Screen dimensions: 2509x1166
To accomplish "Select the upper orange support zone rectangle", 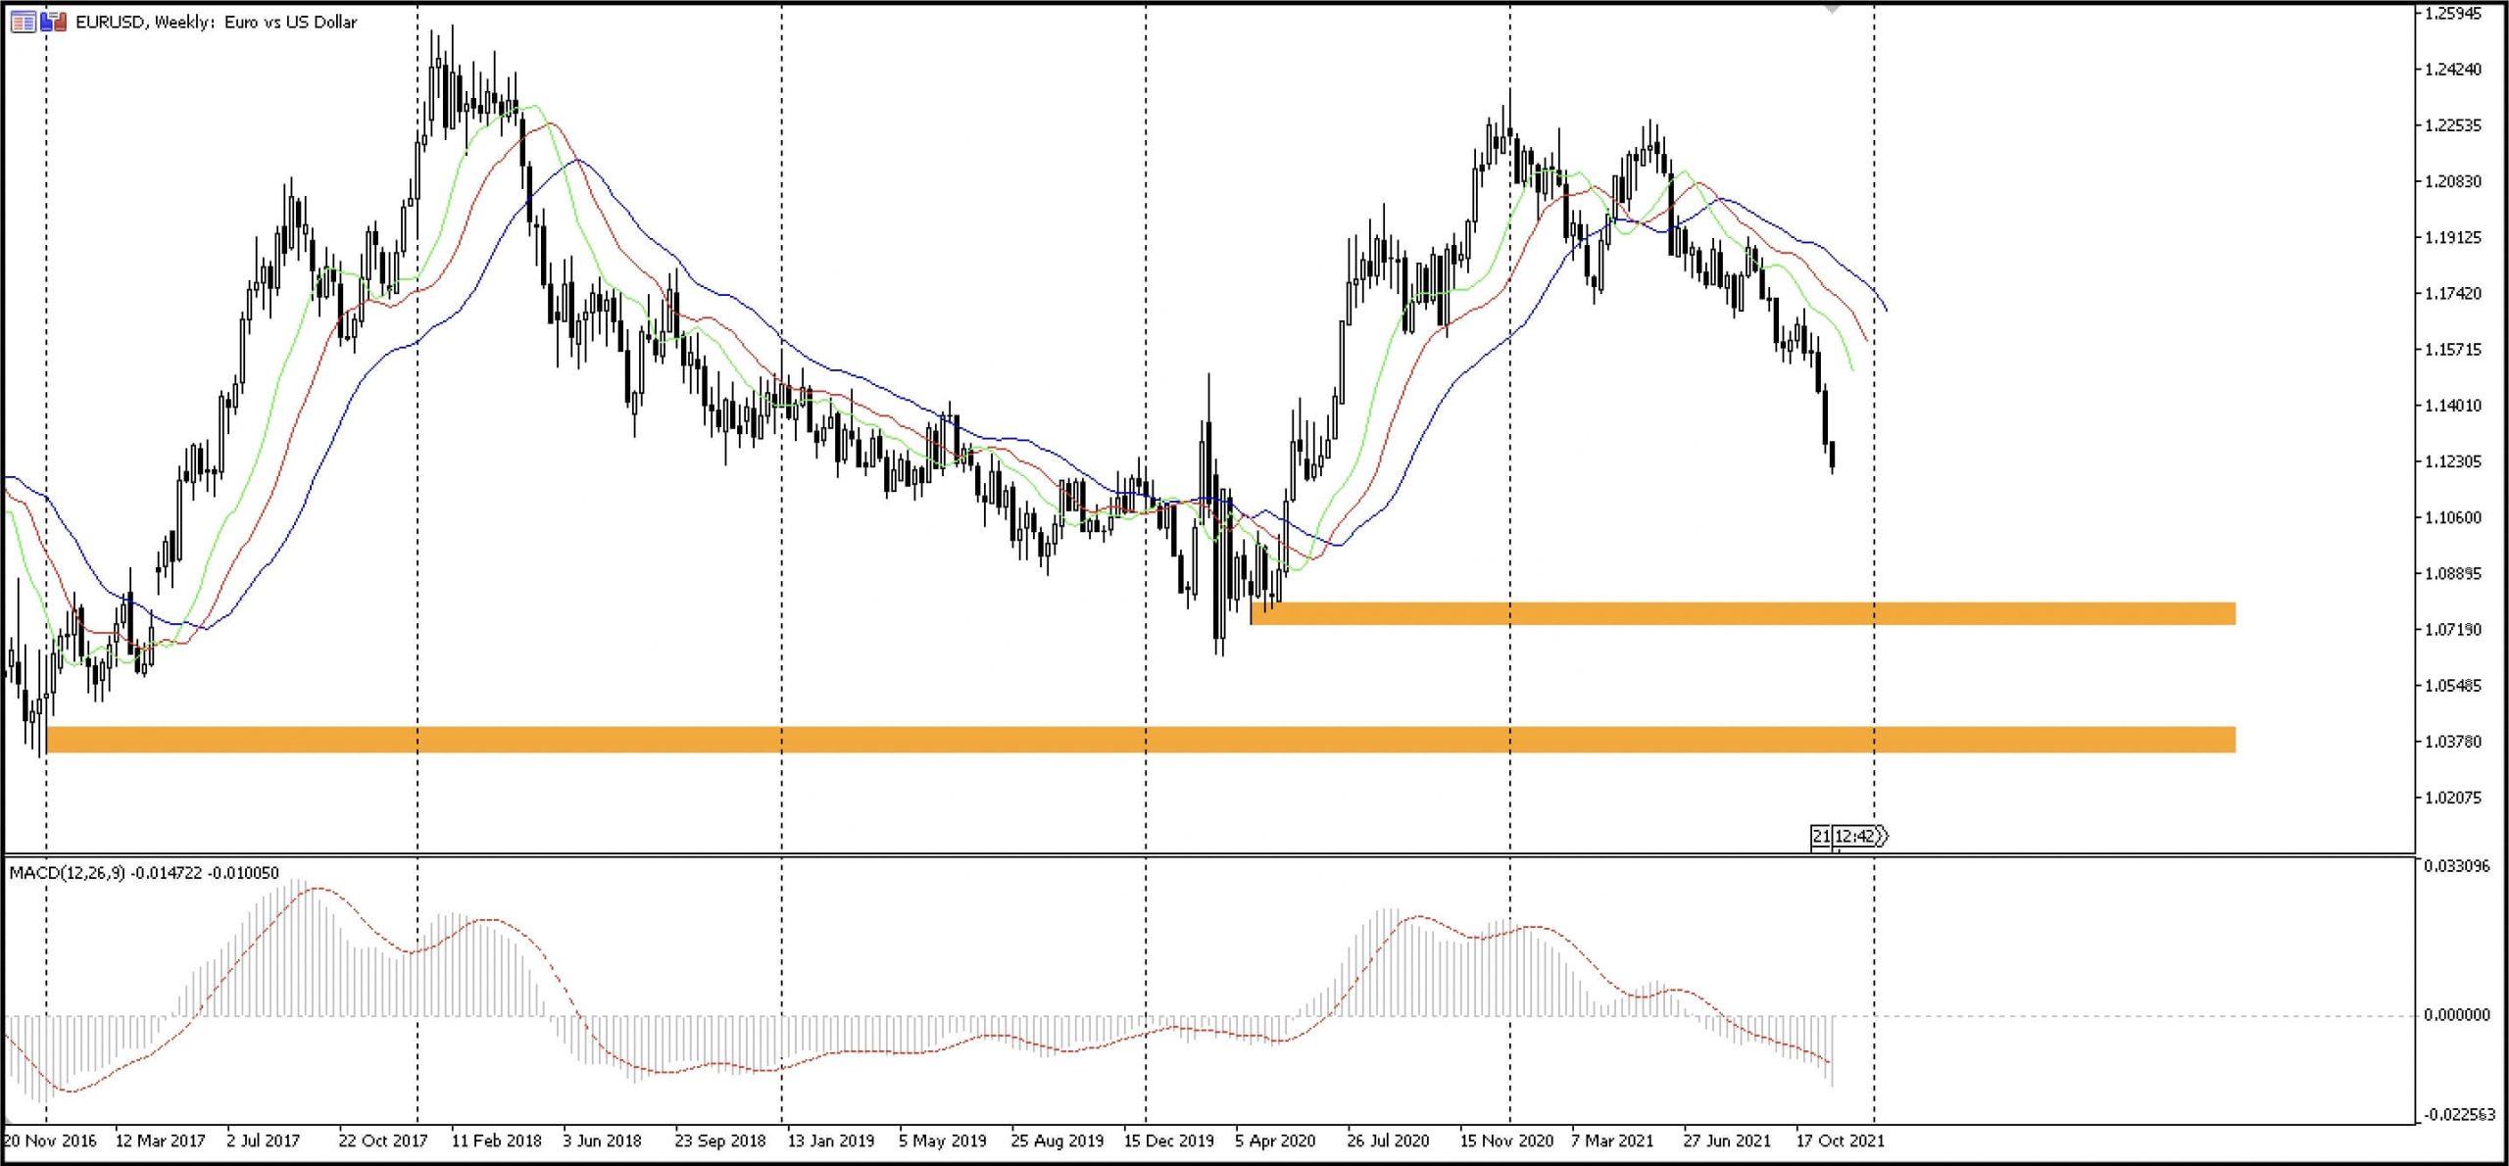I will click(1743, 613).
